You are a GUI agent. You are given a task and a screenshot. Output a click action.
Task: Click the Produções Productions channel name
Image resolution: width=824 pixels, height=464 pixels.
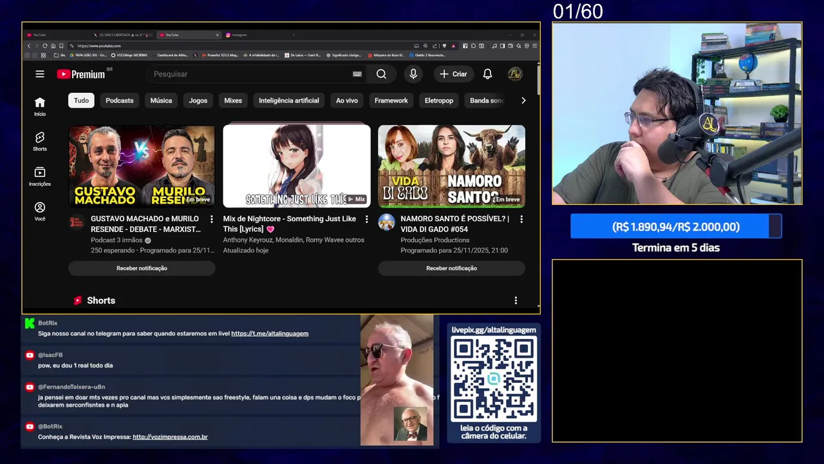click(435, 240)
